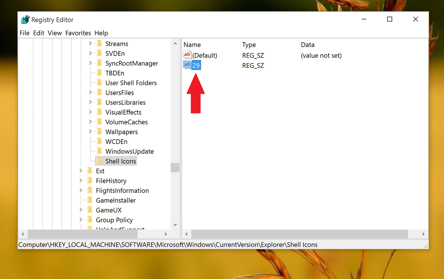The width and height of the screenshot is (444, 279).
Task: Click the UsersFiles folder icon
Action: coord(99,93)
